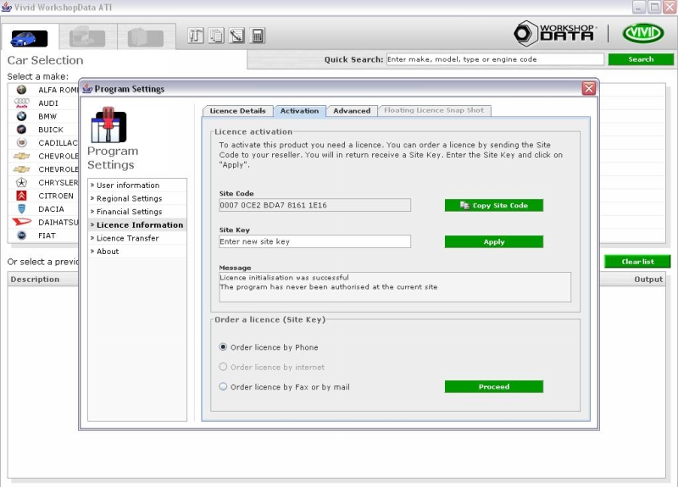678x487 pixels.
Task: Select Order licence by Phone option
Action: pyautogui.click(x=224, y=347)
